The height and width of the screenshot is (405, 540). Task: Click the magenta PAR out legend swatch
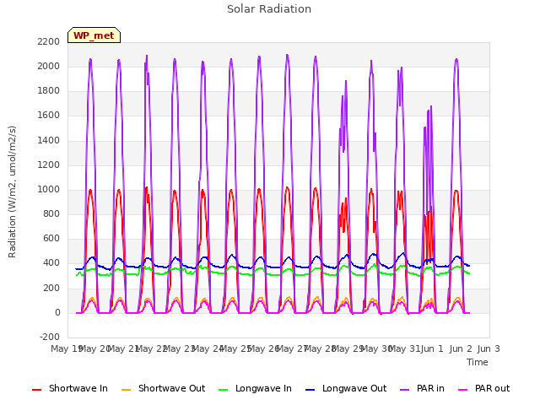[x=463, y=390]
